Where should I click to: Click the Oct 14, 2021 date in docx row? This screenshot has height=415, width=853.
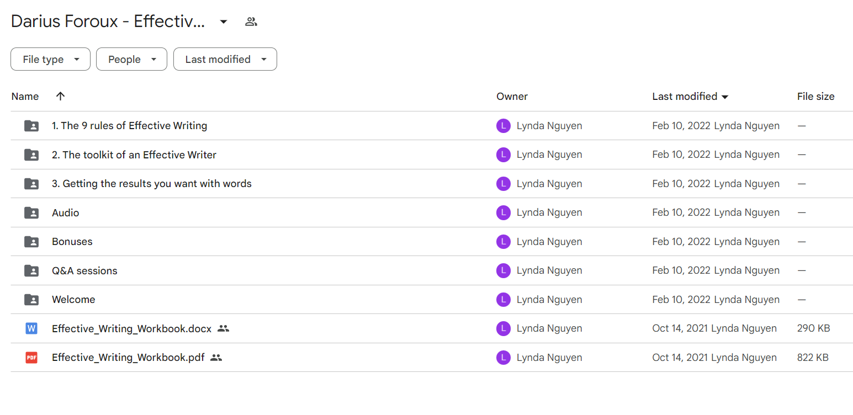tap(680, 328)
